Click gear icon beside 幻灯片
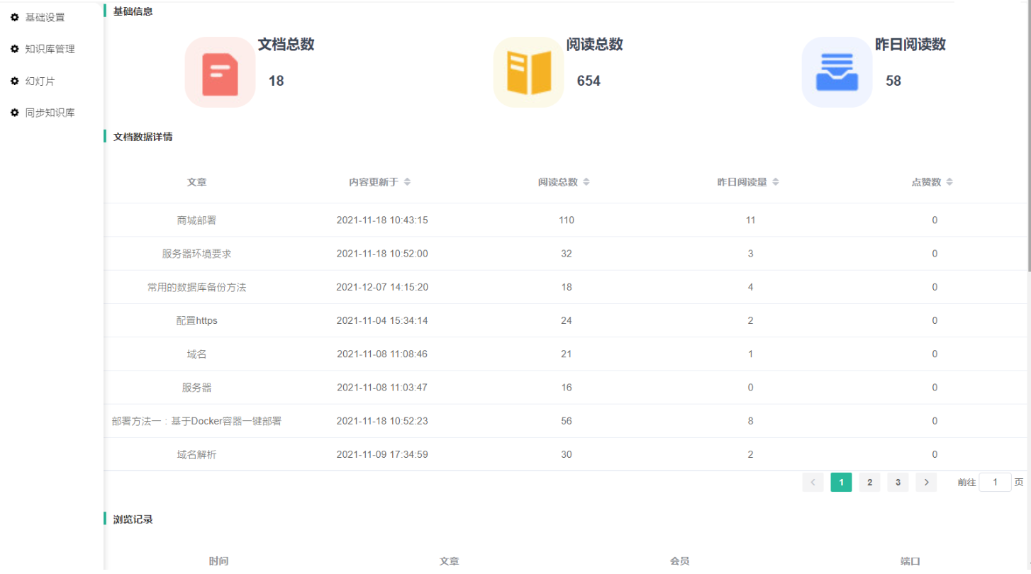The height and width of the screenshot is (574, 1031). (x=14, y=81)
